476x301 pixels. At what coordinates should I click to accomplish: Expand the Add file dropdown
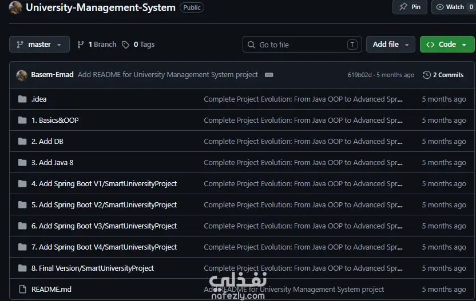pos(390,45)
